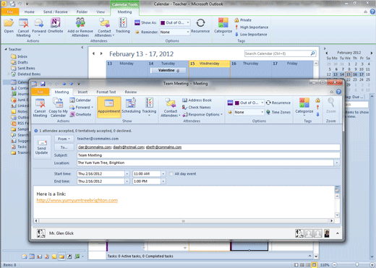The width and height of the screenshot is (376, 268).
Task: Open the Valentine event on Tuesday
Action: 168,70
